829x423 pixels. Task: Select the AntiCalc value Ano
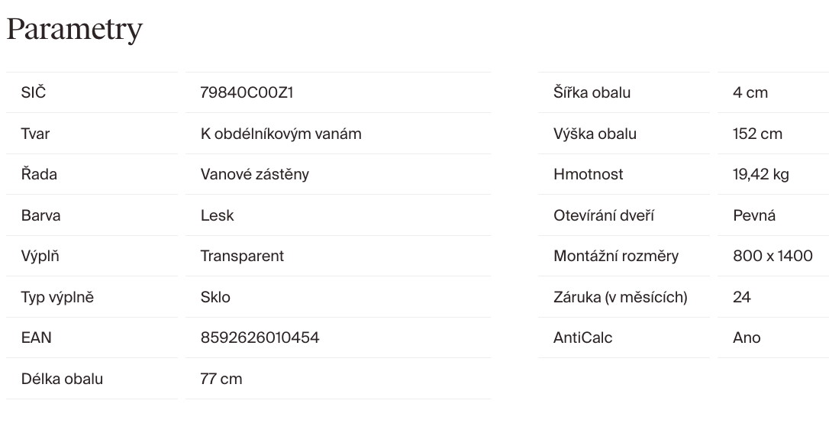click(x=747, y=337)
